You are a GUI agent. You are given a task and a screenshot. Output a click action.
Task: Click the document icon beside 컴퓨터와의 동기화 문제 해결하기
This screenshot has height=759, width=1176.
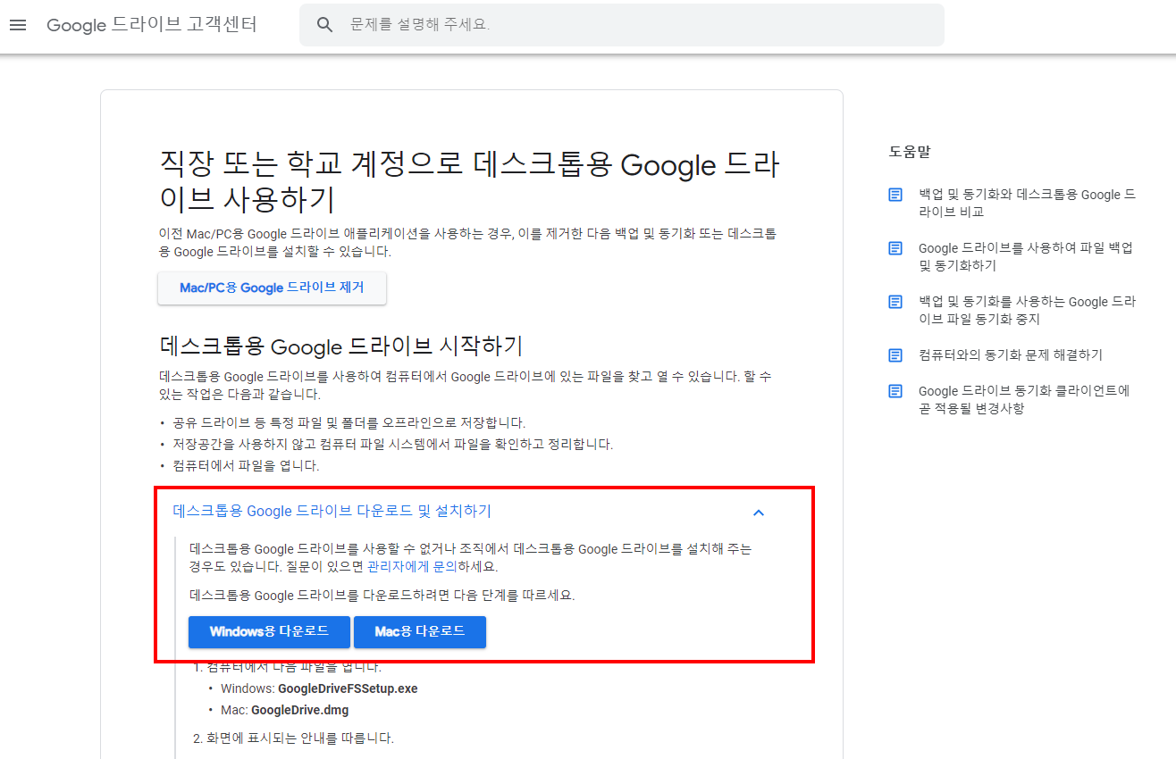pyautogui.click(x=895, y=355)
